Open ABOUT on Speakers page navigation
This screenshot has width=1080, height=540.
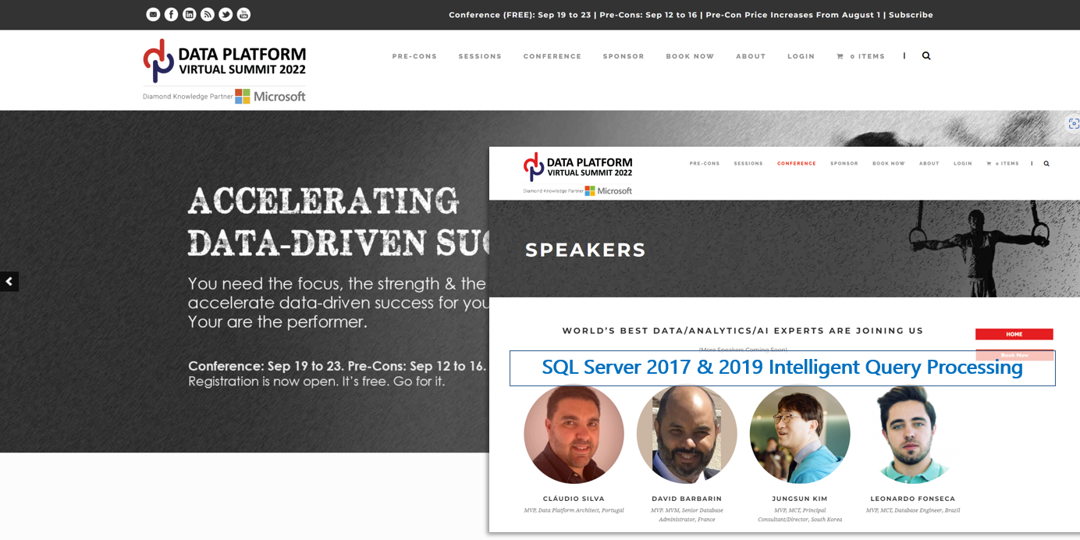coord(929,163)
